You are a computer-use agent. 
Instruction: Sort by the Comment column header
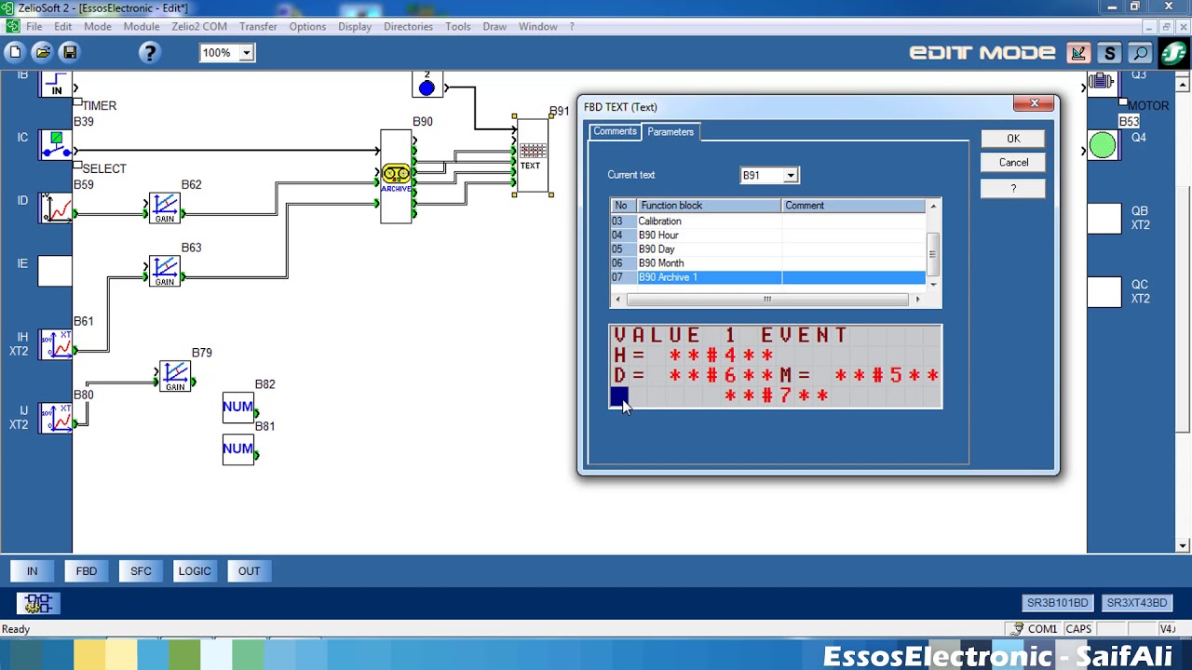[x=853, y=206]
